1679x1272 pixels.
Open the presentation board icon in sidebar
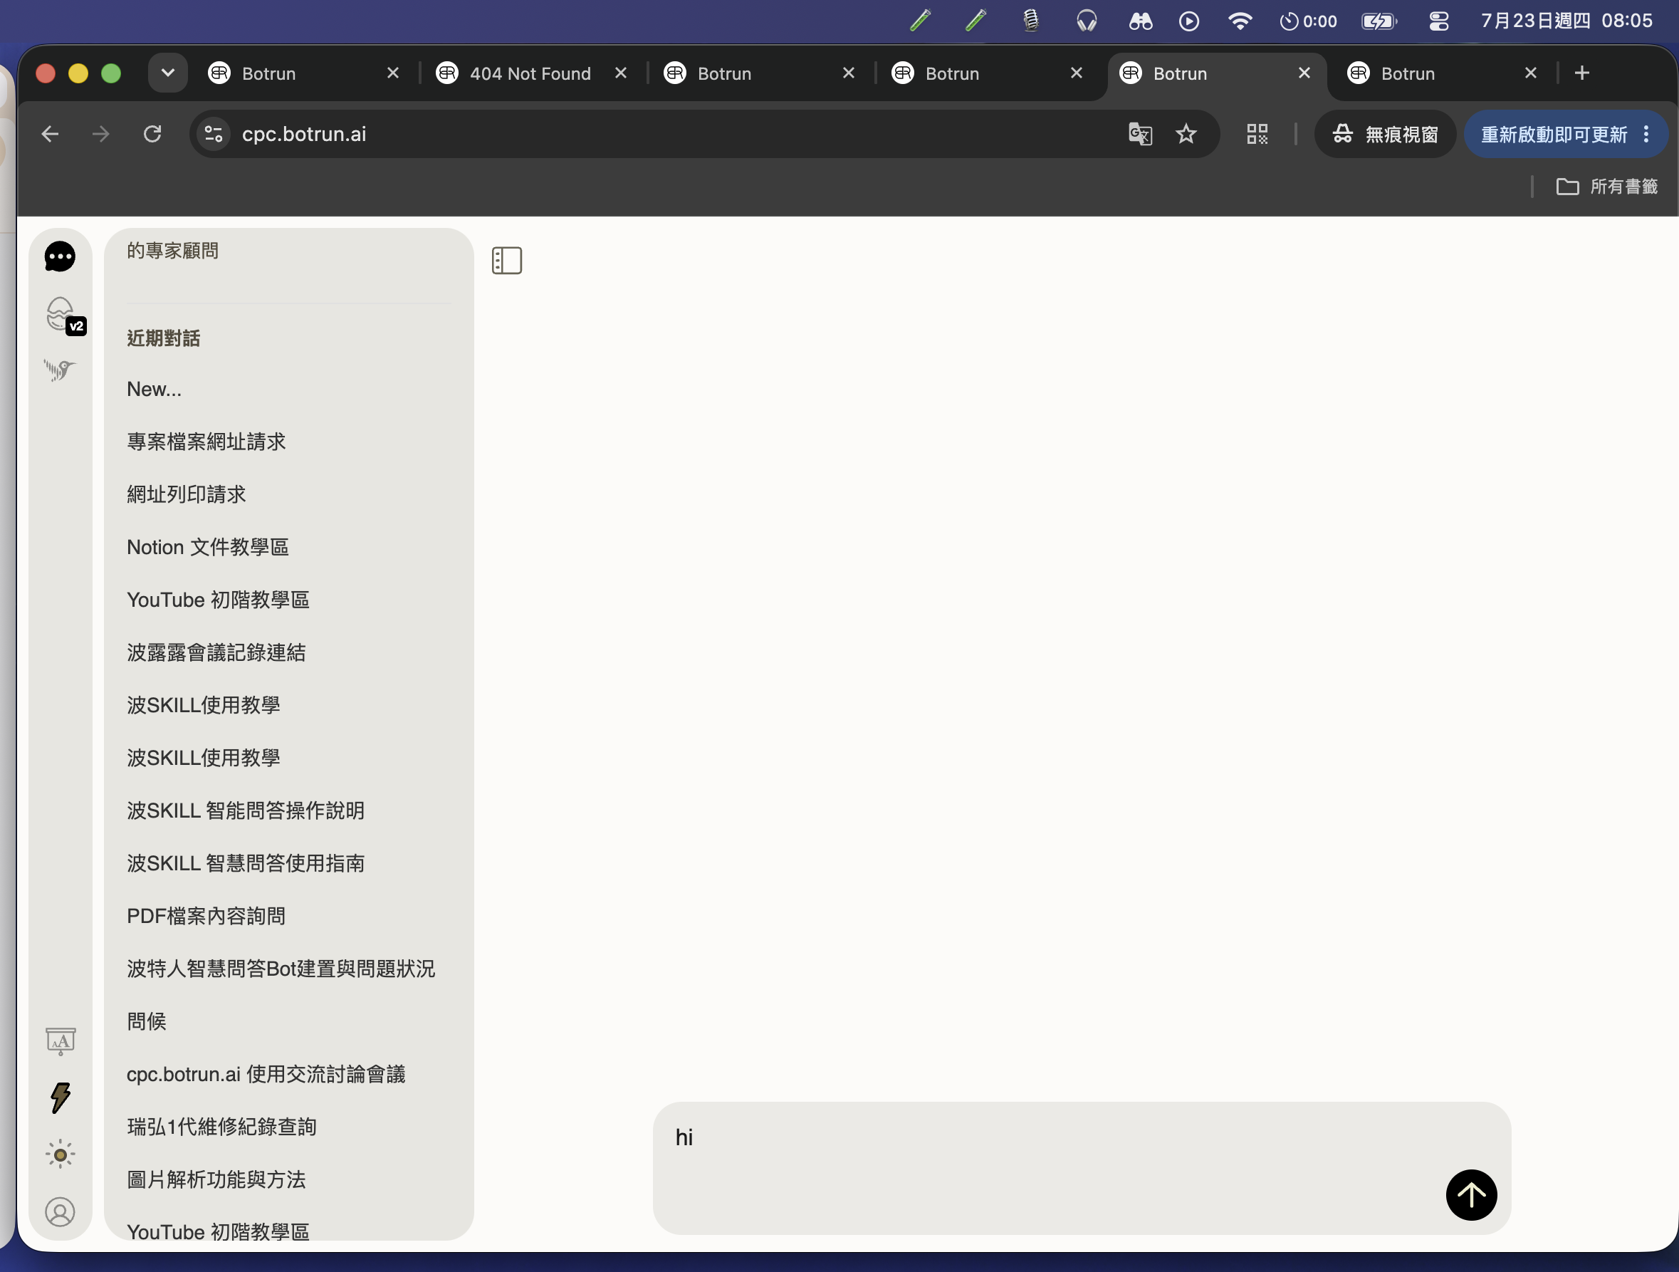point(61,1041)
